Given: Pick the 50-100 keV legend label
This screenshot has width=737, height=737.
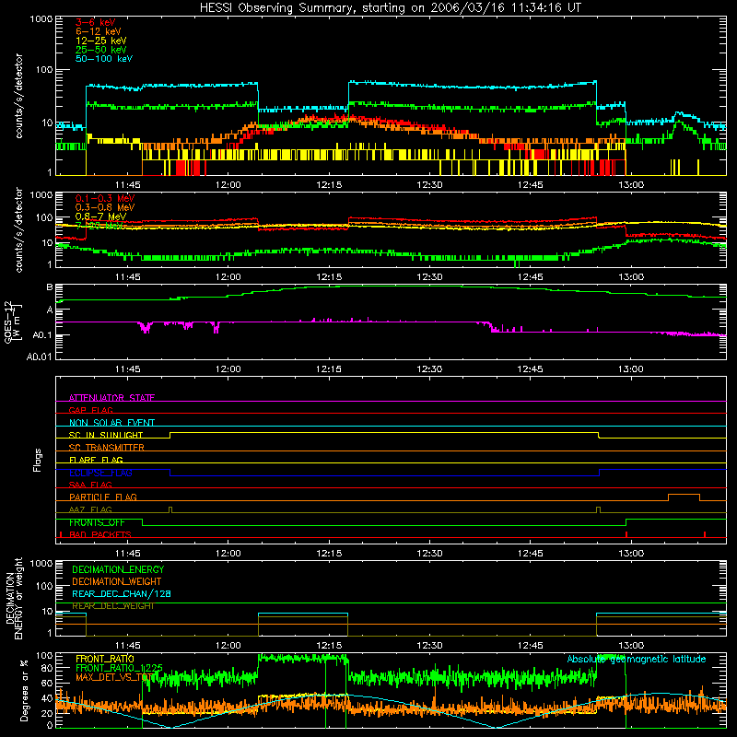Looking at the screenshot, I should pyautogui.click(x=103, y=59).
